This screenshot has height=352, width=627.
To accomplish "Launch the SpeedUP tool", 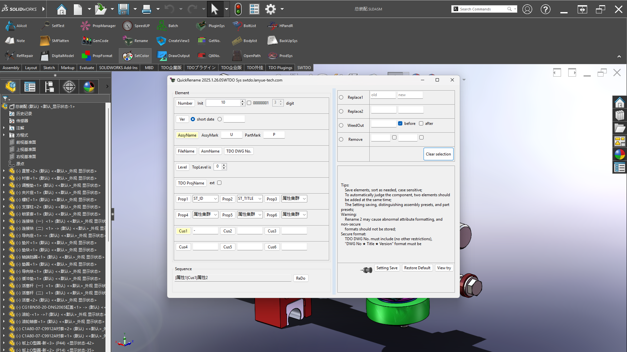I will point(127,26).
